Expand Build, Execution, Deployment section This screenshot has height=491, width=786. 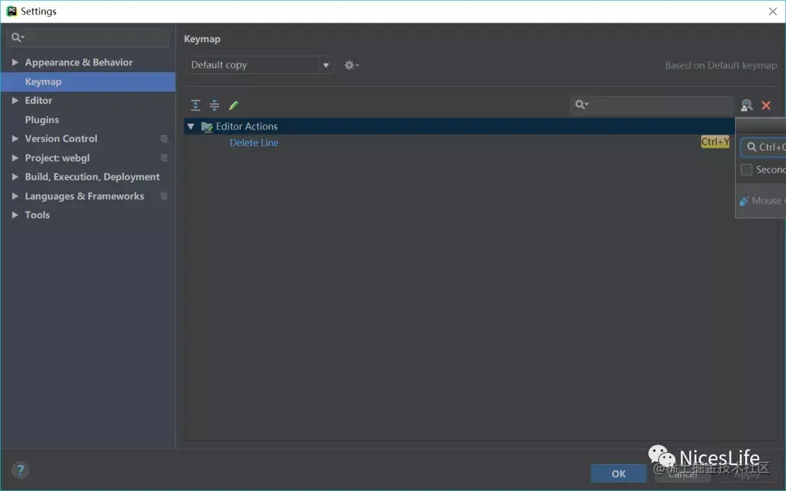(x=15, y=177)
